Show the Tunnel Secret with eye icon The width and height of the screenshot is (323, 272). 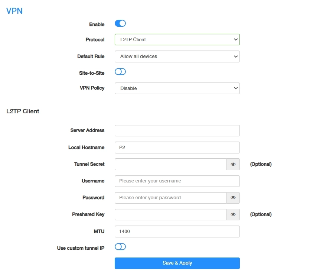(x=233, y=164)
